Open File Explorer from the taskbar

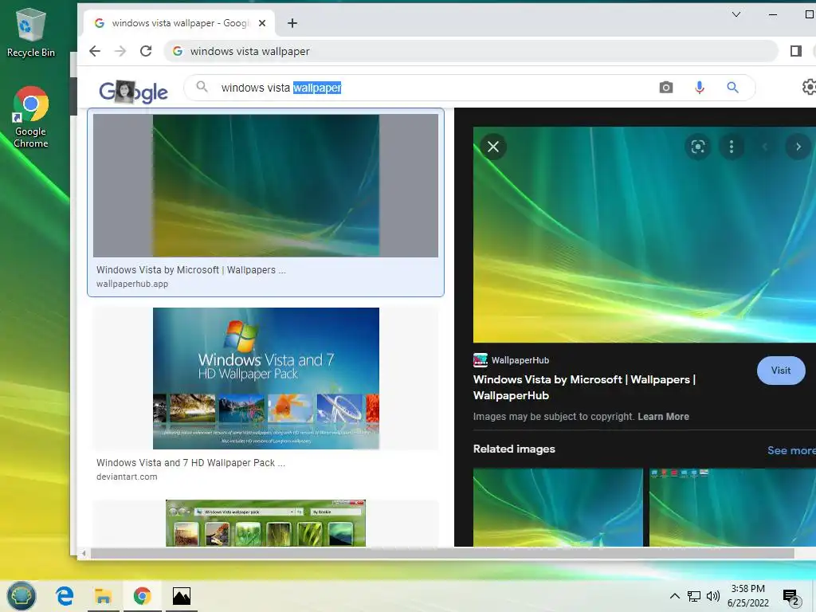coord(103,596)
